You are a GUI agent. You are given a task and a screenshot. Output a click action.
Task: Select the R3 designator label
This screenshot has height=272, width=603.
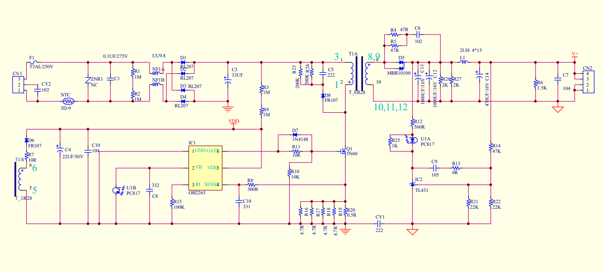point(266,87)
